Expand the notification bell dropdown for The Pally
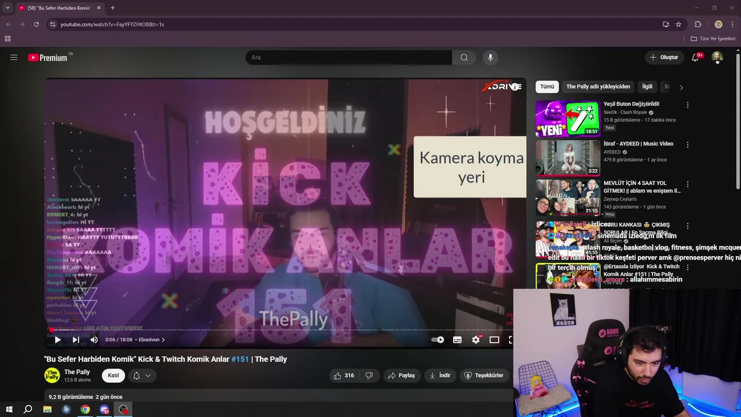The image size is (741, 417). [142, 375]
